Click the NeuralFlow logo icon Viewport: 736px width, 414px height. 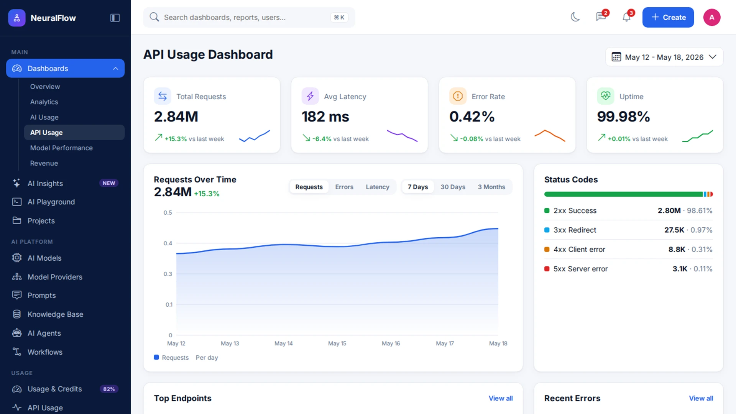pos(17,18)
